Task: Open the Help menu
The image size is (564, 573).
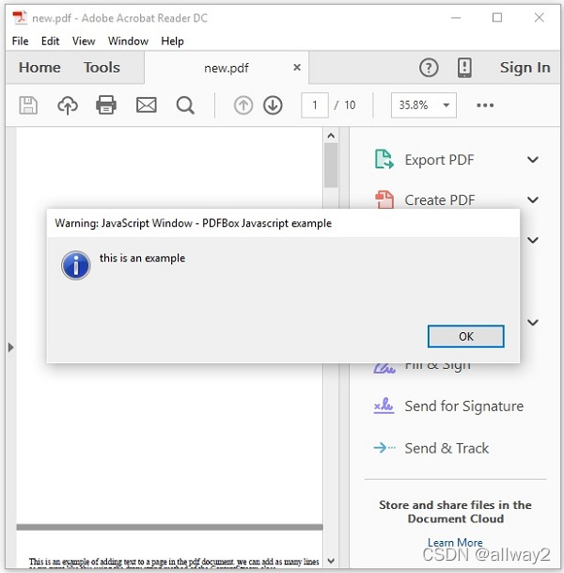Action: [x=172, y=41]
